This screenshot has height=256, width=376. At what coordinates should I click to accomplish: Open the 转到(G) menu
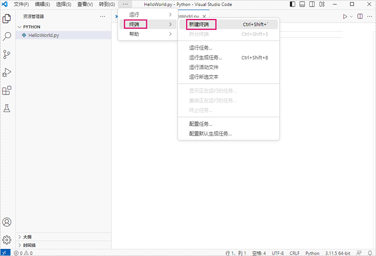pos(107,4)
